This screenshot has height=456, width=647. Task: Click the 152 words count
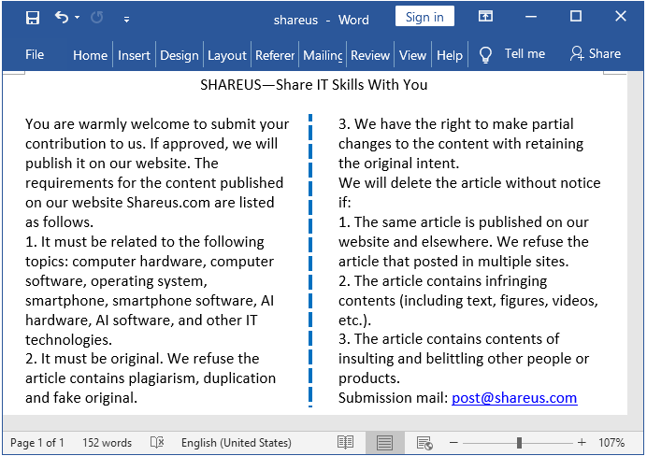(107, 443)
